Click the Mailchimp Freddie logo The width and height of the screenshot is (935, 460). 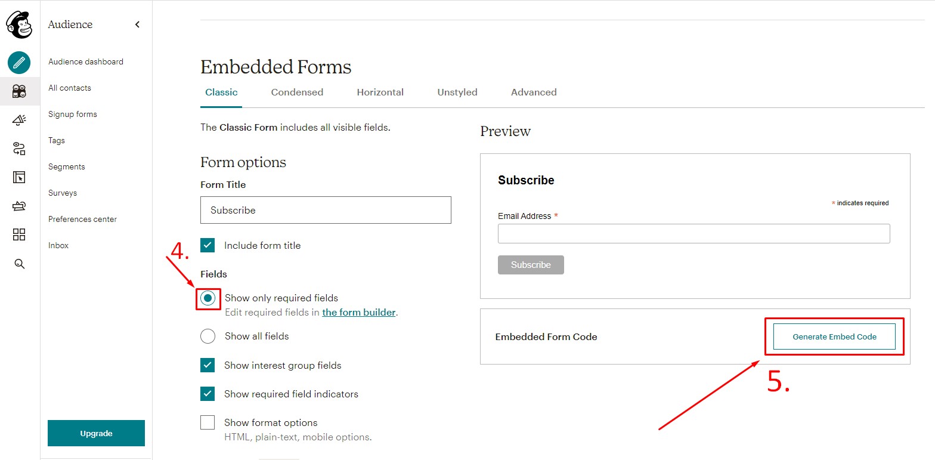pyautogui.click(x=19, y=24)
